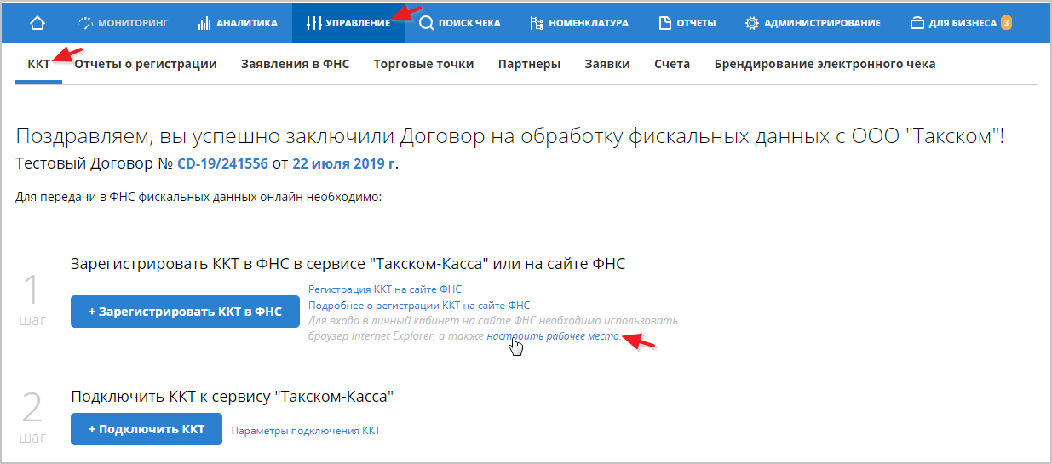Click the Подключить ККТ button
The image size is (1052, 464).
click(146, 429)
